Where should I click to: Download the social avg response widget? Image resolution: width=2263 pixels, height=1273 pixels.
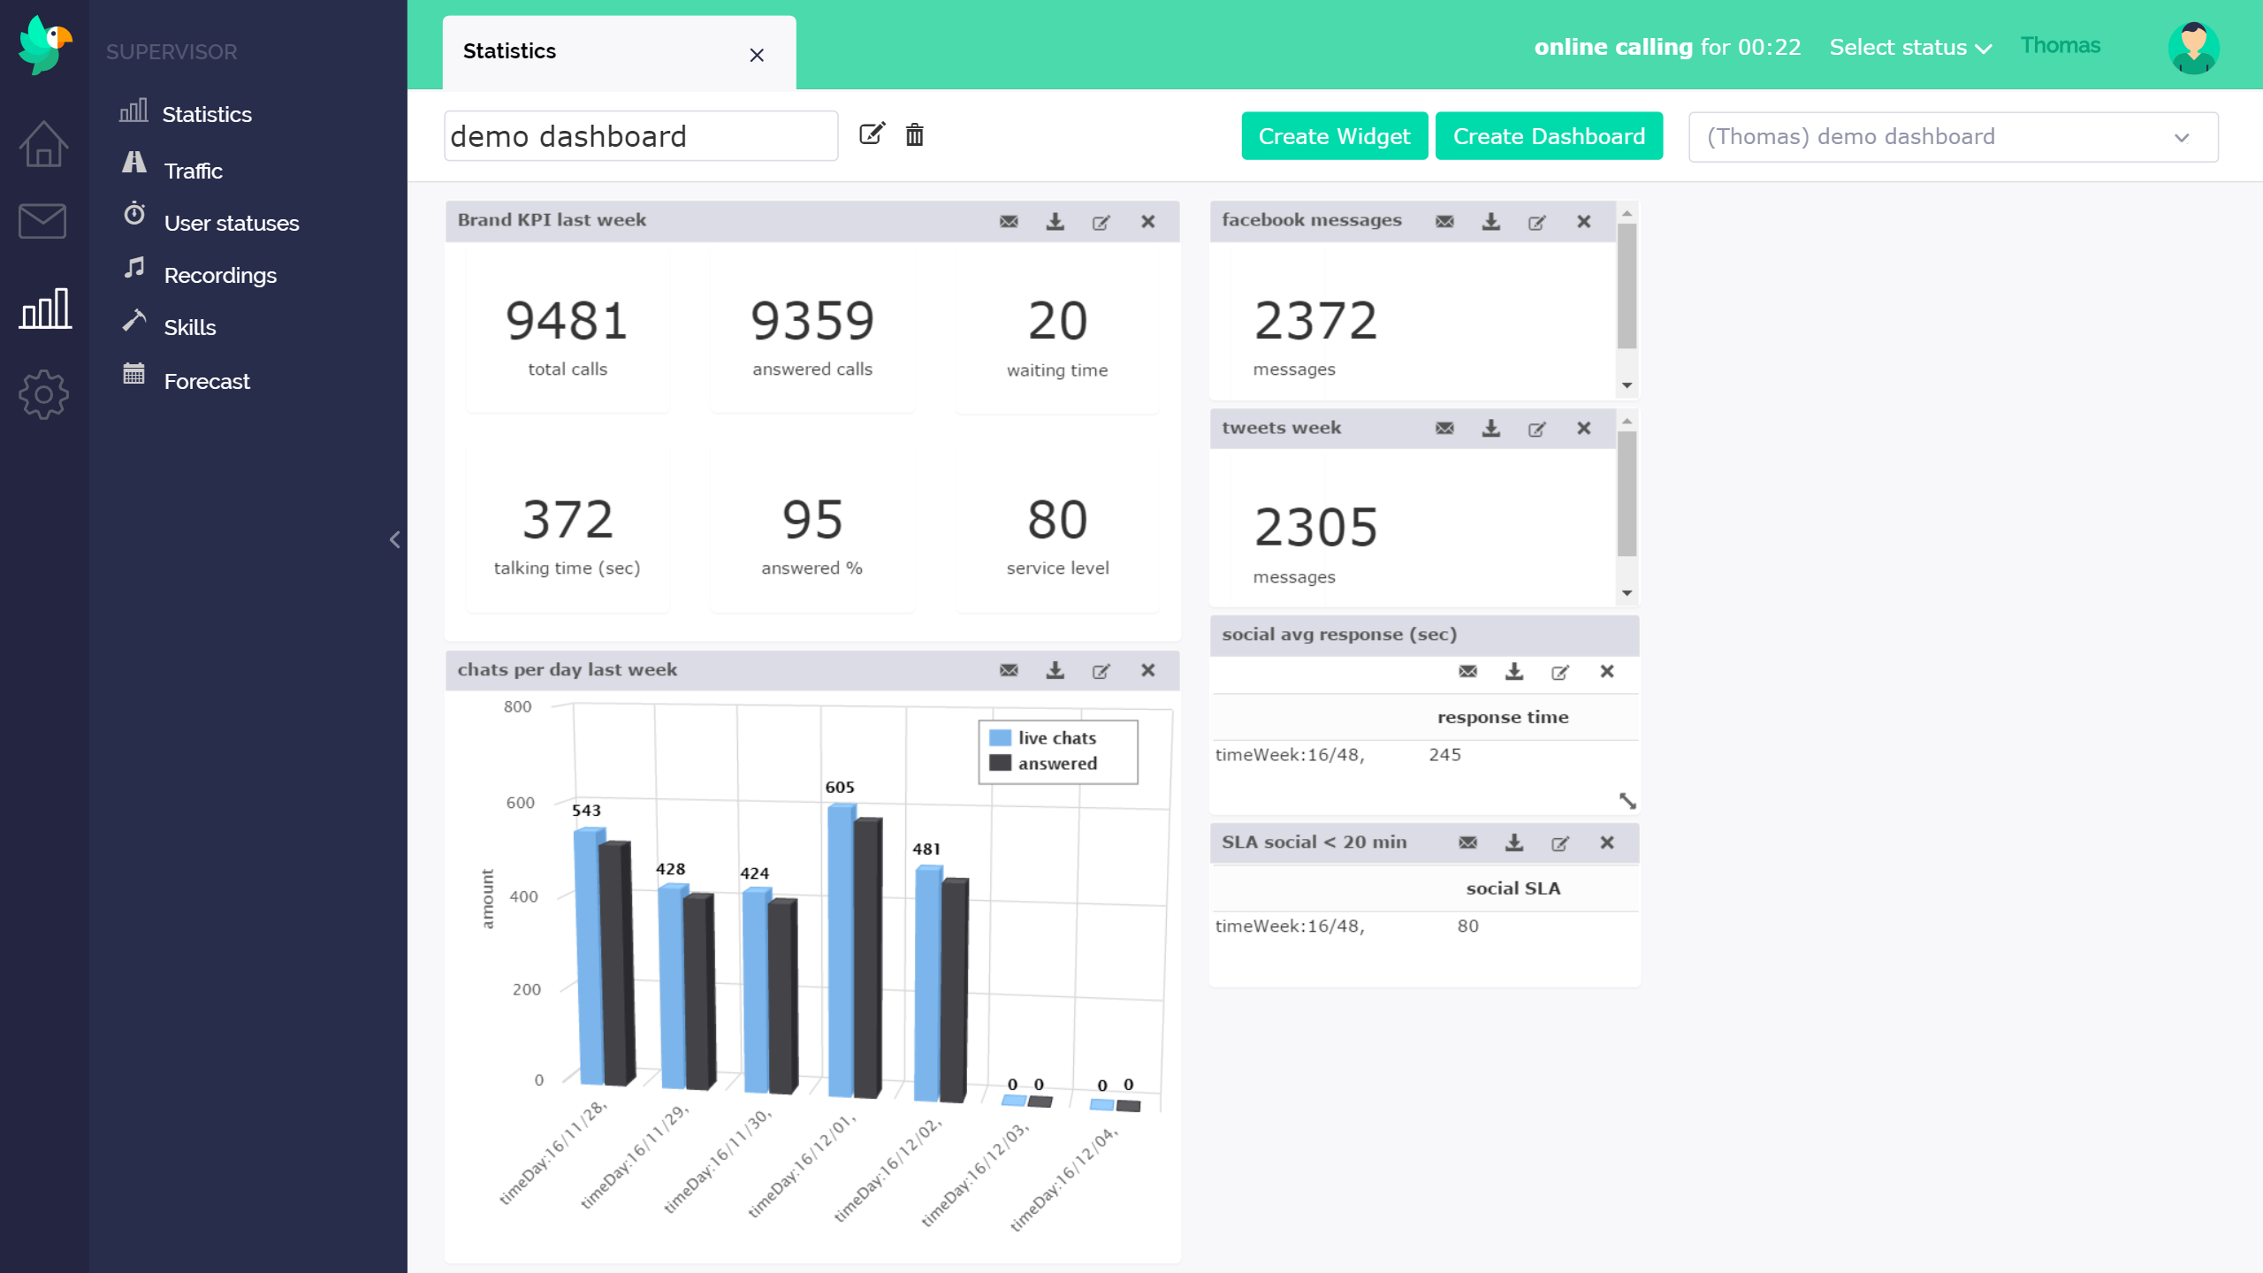1513,671
